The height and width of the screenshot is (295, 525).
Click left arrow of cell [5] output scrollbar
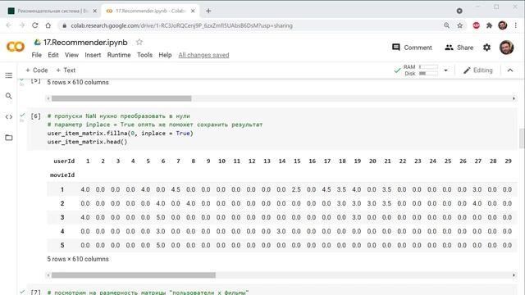(x=48, y=98)
